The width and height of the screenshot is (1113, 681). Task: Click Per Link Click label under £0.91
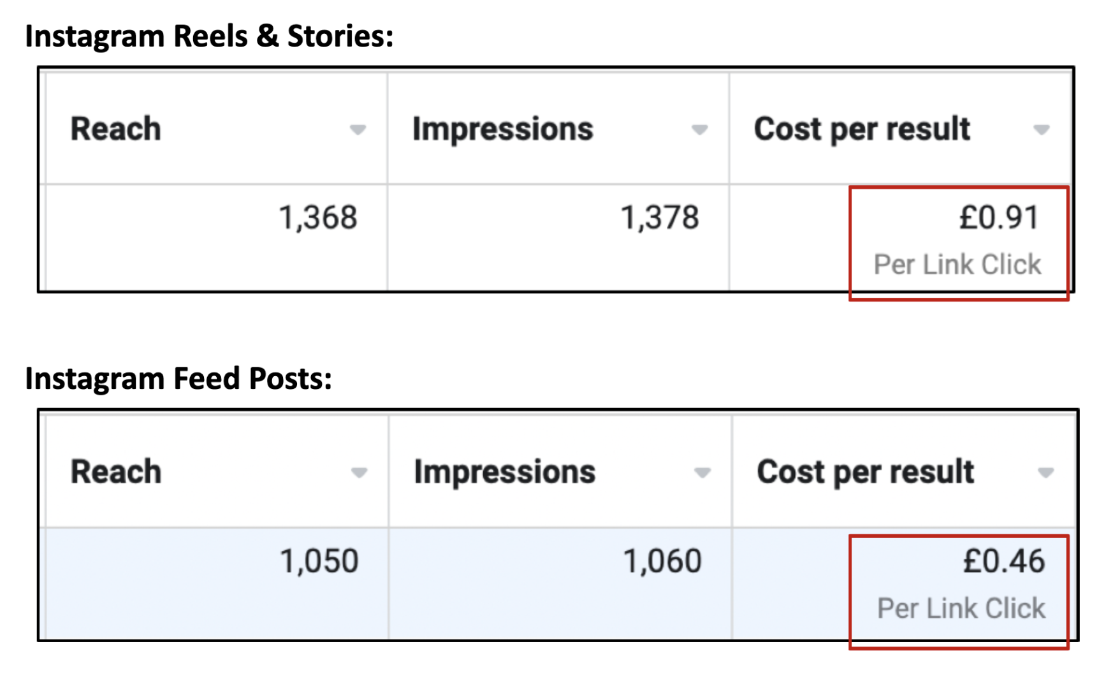point(957,265)
